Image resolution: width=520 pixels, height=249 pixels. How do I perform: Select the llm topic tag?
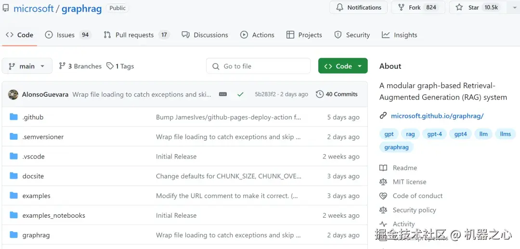pos(483,134)
